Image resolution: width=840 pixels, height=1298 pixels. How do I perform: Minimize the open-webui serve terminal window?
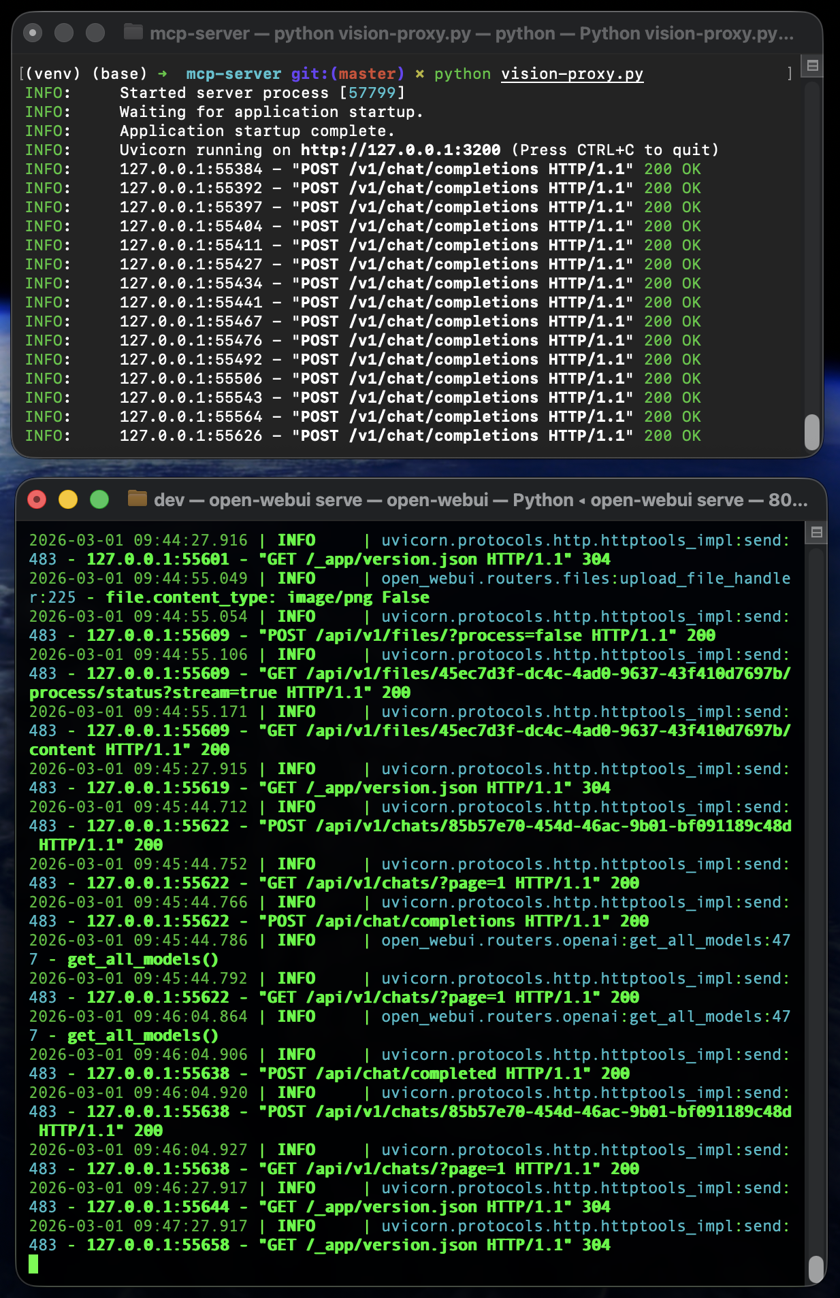point(68,500)
